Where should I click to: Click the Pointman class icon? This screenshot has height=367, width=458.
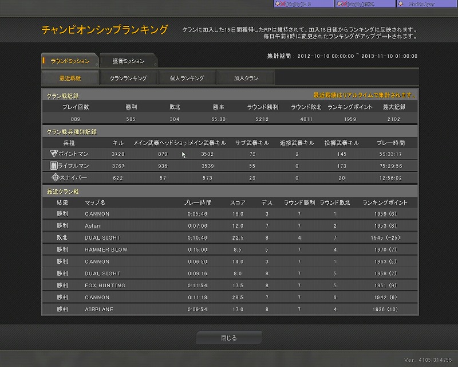(x=54, y=154)
